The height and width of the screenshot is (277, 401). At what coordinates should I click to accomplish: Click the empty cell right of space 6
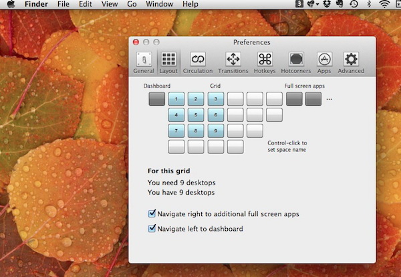pyautogui.click(x=235, y=114)
